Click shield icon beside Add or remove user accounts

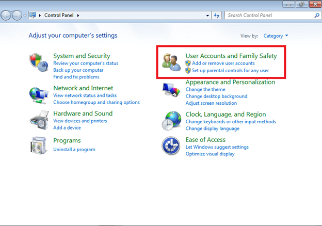188,63
